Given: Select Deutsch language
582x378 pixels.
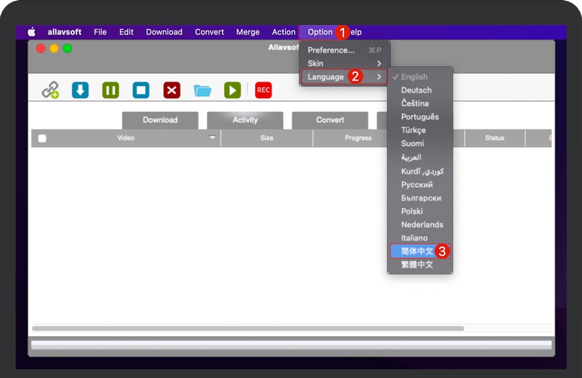Looking at the screenshot, I should pos(420,90).
